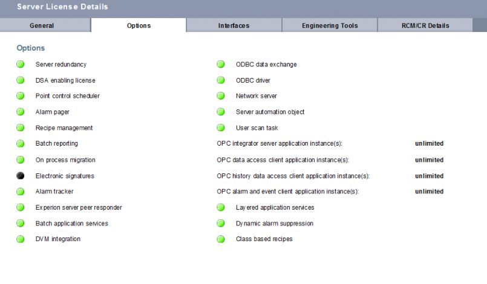Select the Dynamic alarm suppression label

[275, 223]
